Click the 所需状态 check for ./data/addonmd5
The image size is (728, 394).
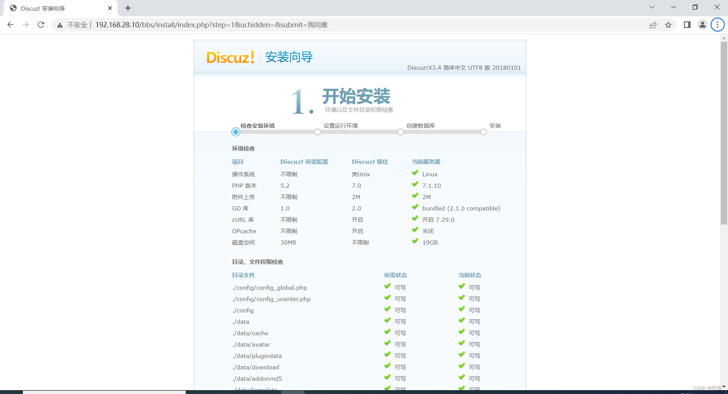387,377
